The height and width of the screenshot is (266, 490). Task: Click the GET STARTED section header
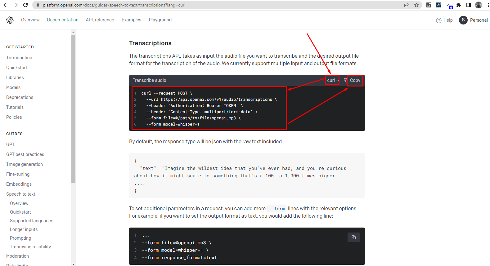coord(20,47)
